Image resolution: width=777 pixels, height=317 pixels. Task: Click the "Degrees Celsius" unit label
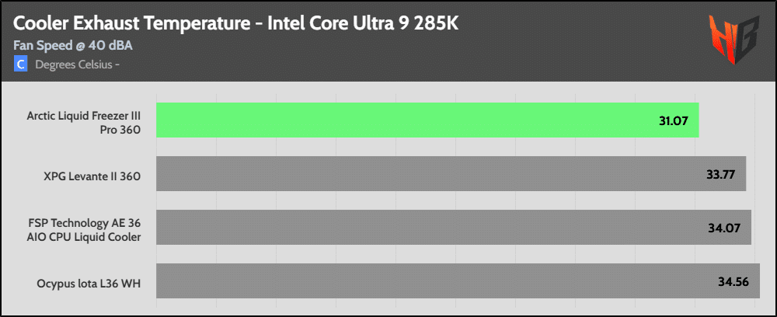click(x=74, y=64)
